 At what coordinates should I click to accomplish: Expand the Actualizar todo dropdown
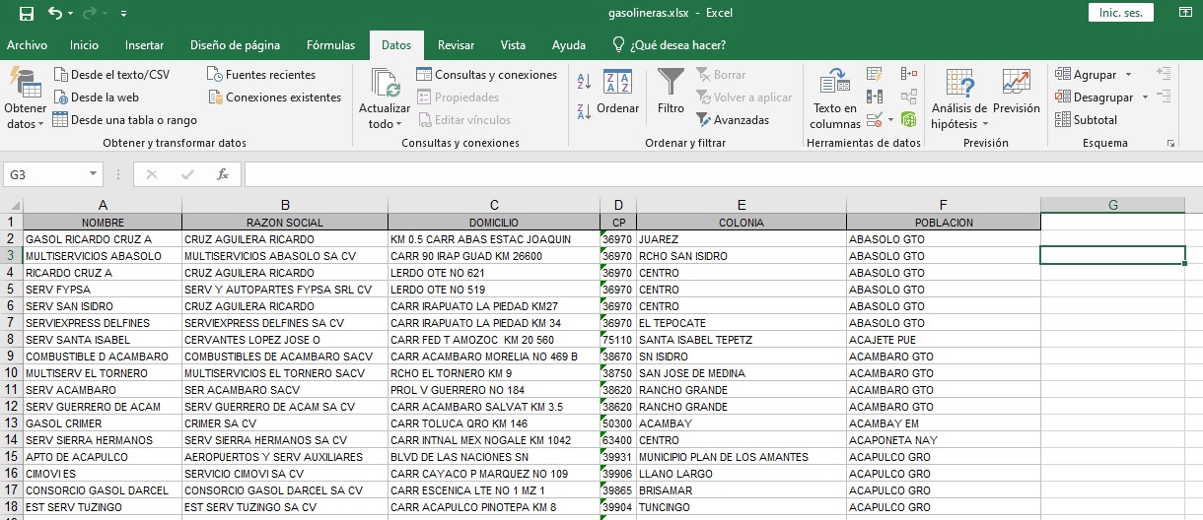click(384, 116)
